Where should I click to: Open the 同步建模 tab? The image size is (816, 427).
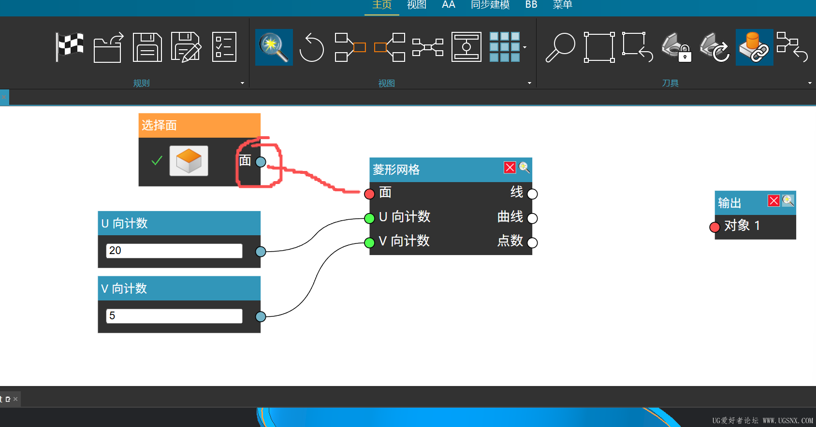point(490,5)
